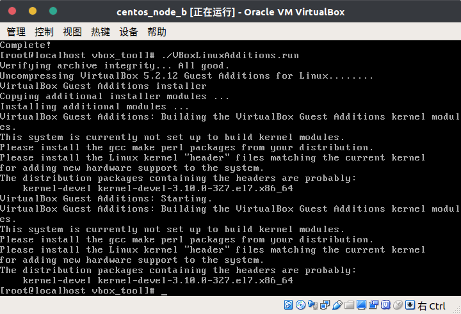Click the CPU virtualization status icon

pyautogui.click(x=385, y=305)
